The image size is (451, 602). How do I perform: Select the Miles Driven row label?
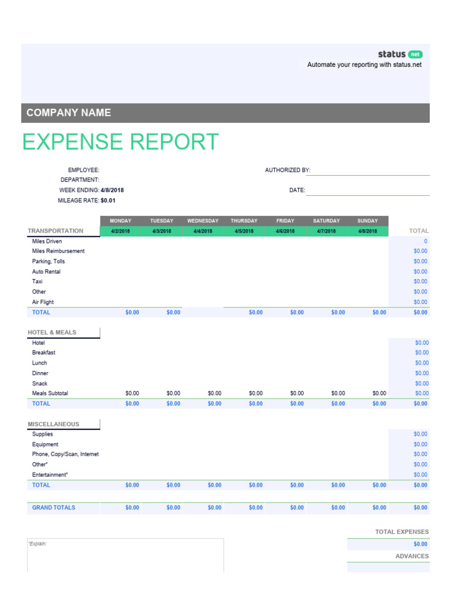click(x=47, y=241)
